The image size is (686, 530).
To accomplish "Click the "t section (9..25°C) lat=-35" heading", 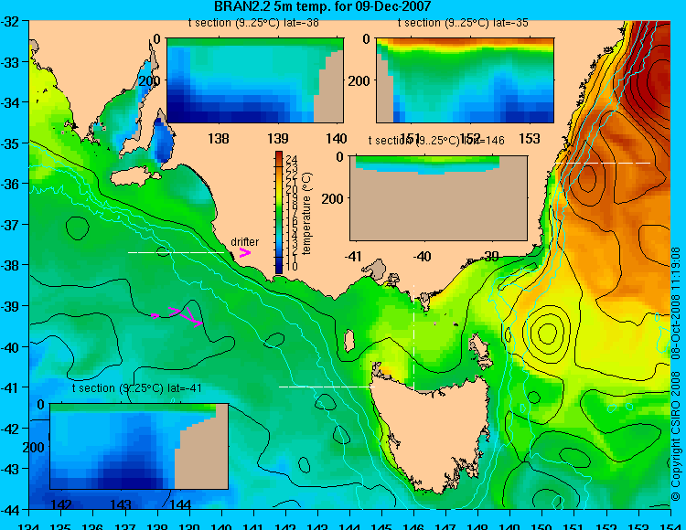I will pos(463,23).
